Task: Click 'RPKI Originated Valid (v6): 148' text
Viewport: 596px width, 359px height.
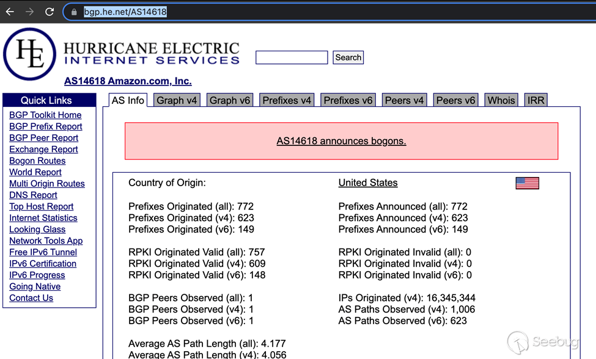Action: [197, 275]
